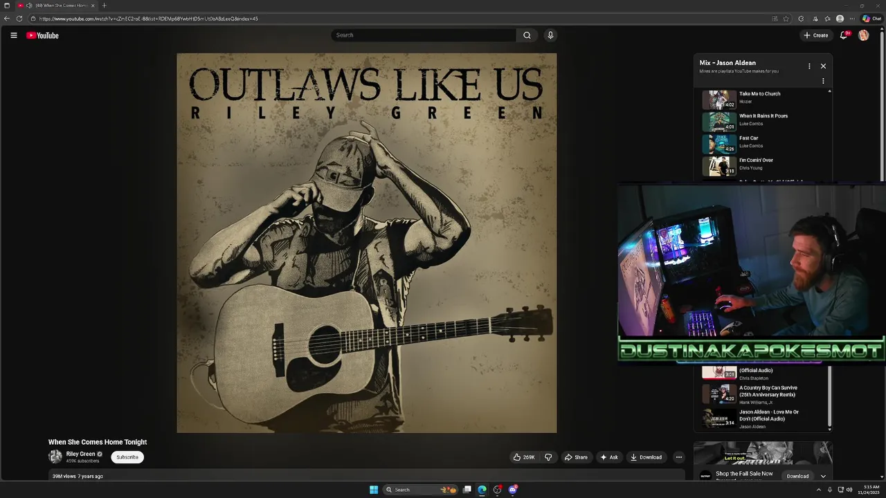
Task: Download the video using Download button
Action: coord(647,457)
